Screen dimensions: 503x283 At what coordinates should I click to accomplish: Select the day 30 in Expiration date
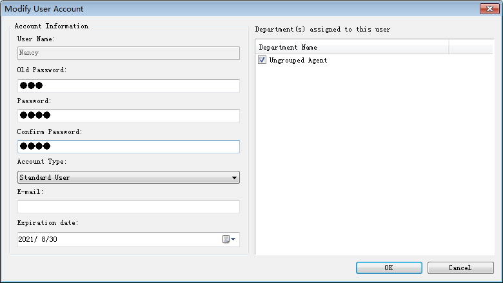54,239
